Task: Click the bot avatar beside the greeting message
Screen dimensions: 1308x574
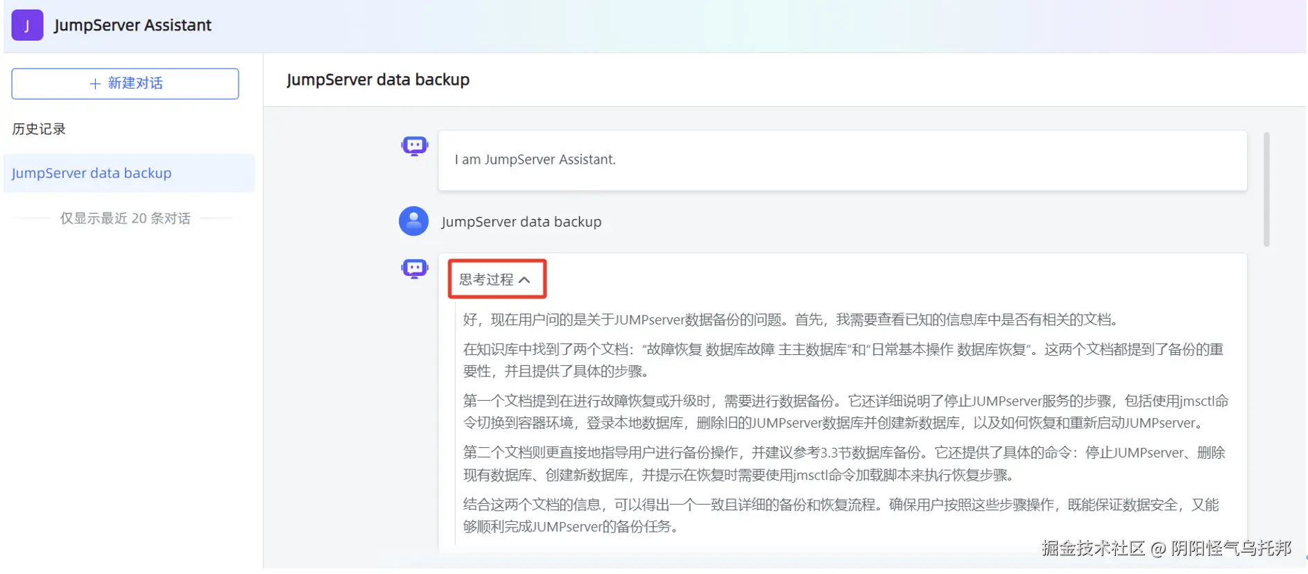Action: (x=415, y=146)
